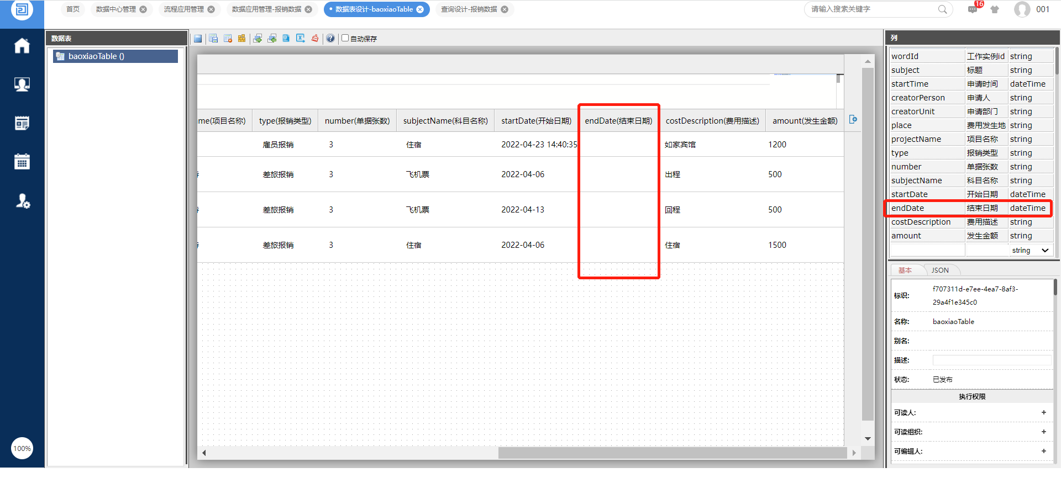The height and width of the screenshot is (478, 1061).
Task: Click the table icon with red minus
Action: point(228,39)
